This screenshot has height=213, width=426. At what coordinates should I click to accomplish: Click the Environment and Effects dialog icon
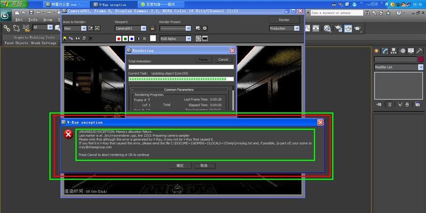click(x=205, y=28)
